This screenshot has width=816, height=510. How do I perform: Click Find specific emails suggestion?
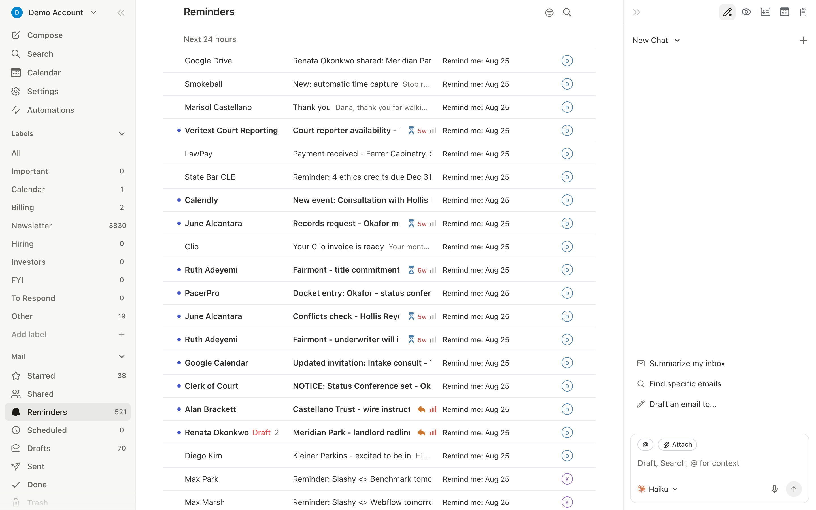coord(679,384)
